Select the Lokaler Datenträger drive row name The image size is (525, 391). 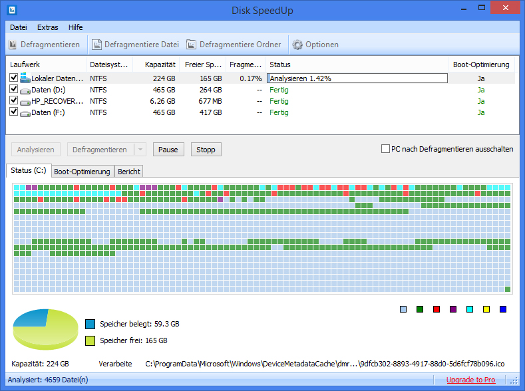(x=57, y=78)
